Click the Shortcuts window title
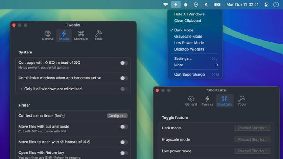The width and height of the screenshot is (283, 159). (x=216, y=90)
